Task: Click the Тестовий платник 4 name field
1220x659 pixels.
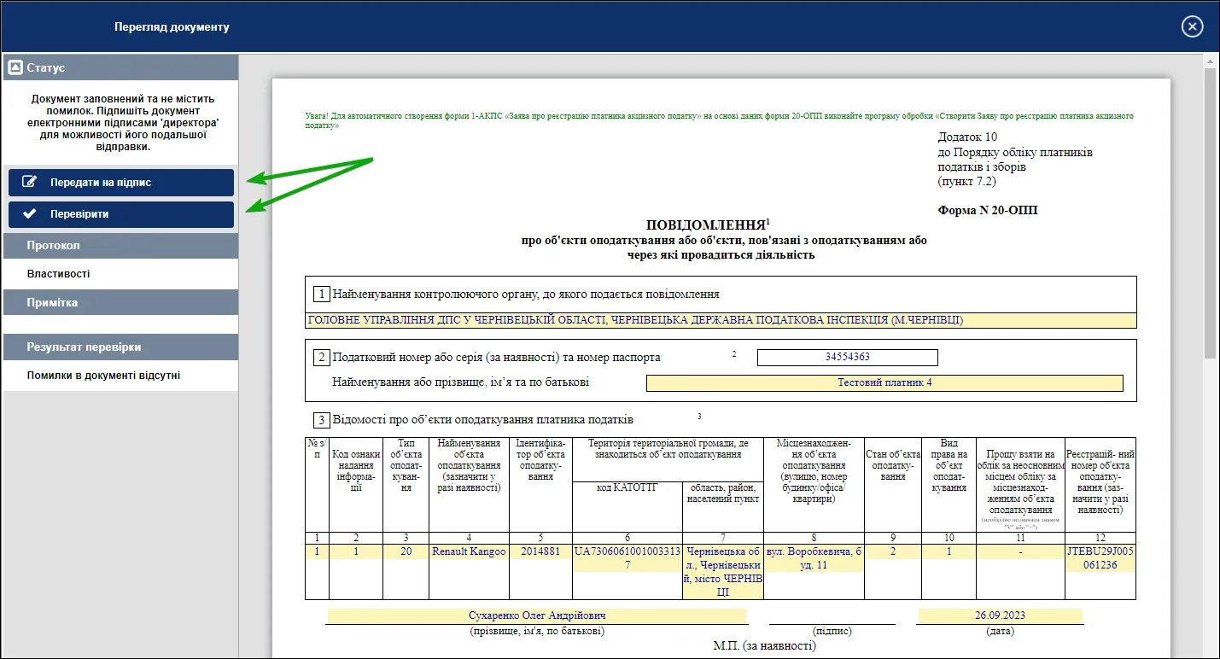Action: coord(884,382)
